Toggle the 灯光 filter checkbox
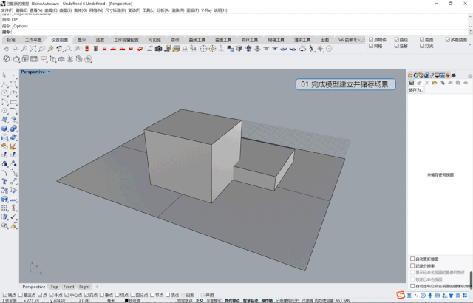 point(422,46)
